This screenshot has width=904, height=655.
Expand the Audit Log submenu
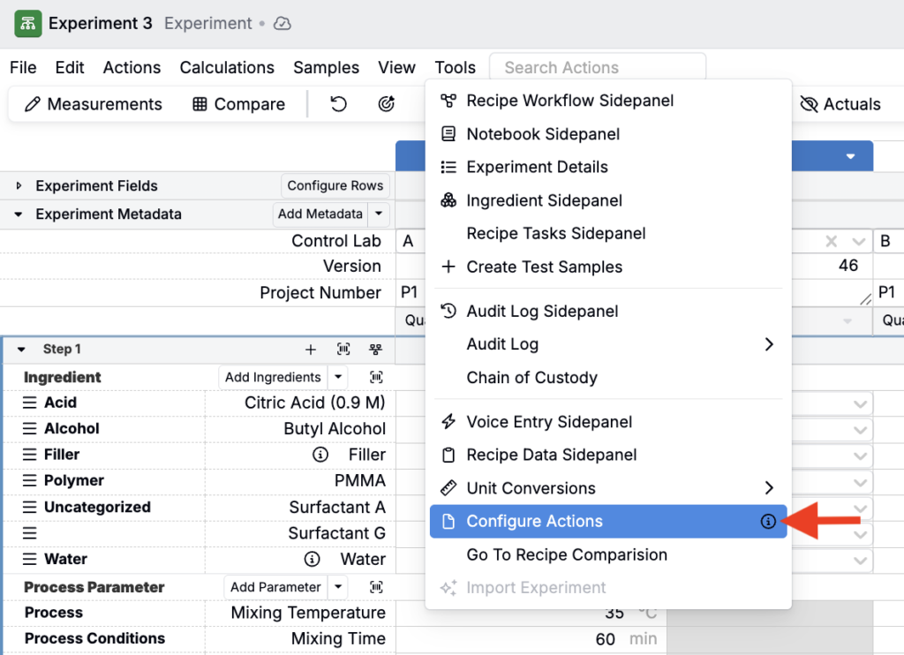(x=768, y=344)
